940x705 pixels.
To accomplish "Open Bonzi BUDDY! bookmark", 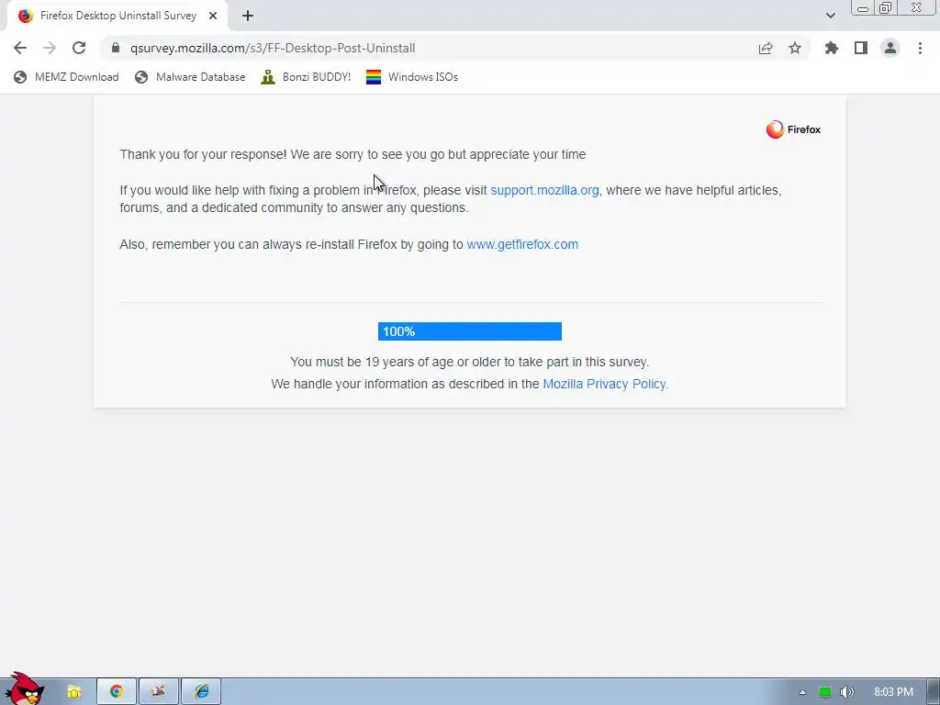I will (306, 77).
